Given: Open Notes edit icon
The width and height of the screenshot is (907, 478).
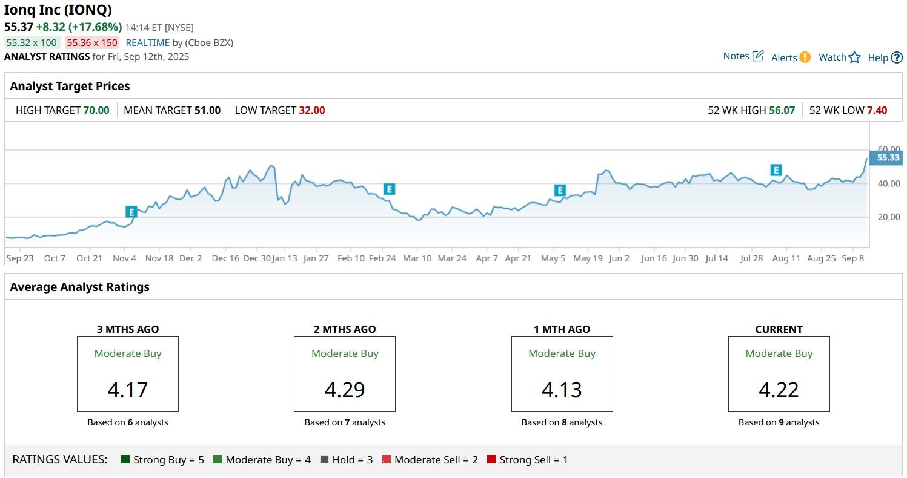Looking at the screenshot, I should (x=758, y=56).
